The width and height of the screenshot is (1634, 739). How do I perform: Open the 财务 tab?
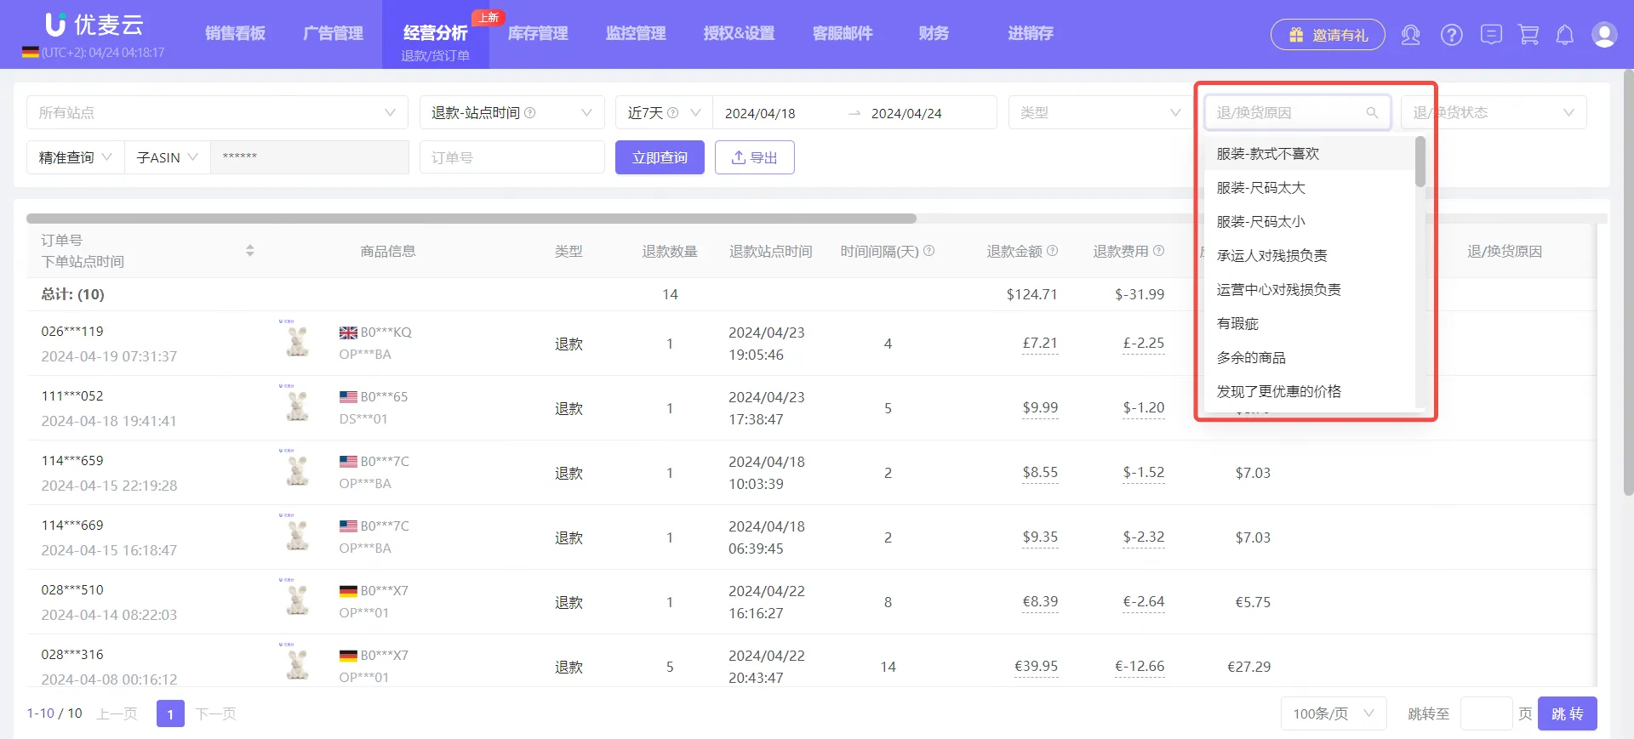click(x=934, y=33)
